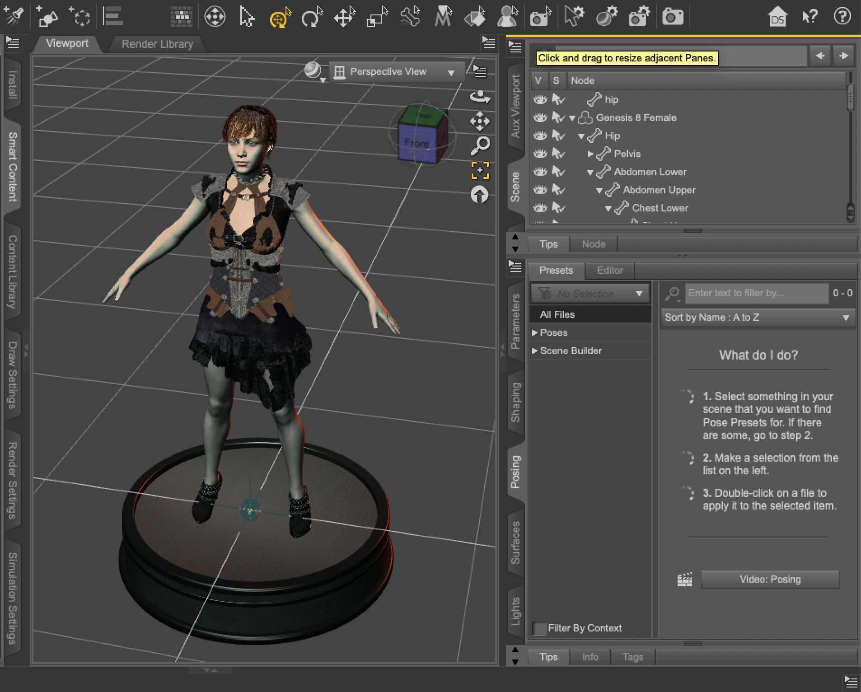Image resolution: width=861 pixels, height=692 pixels.
Task: Choose the Scale tool
Action: point(377,18)
